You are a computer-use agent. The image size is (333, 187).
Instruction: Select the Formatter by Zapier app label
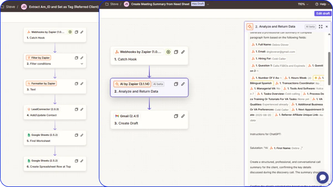click(41, 83)
